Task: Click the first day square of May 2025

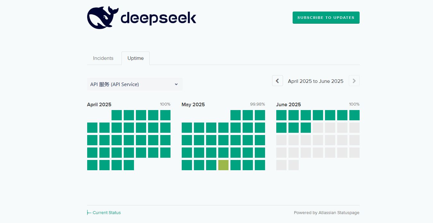Action: (236, 115)
